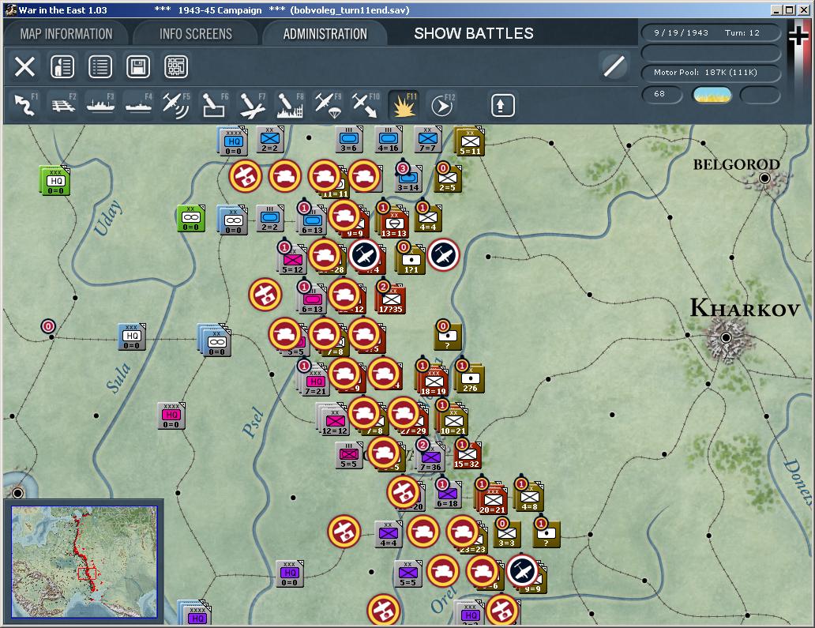This screenshot has height=628, width=815.
Task: Select the F5 air recon mode icon
Action: (176, 106)
